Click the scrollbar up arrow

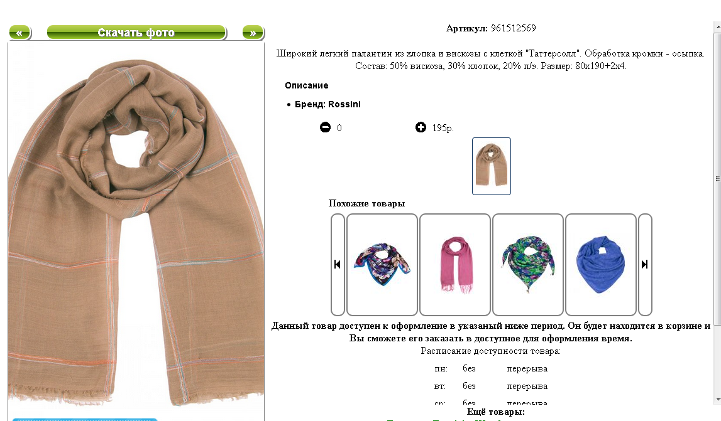coord(717,27)
